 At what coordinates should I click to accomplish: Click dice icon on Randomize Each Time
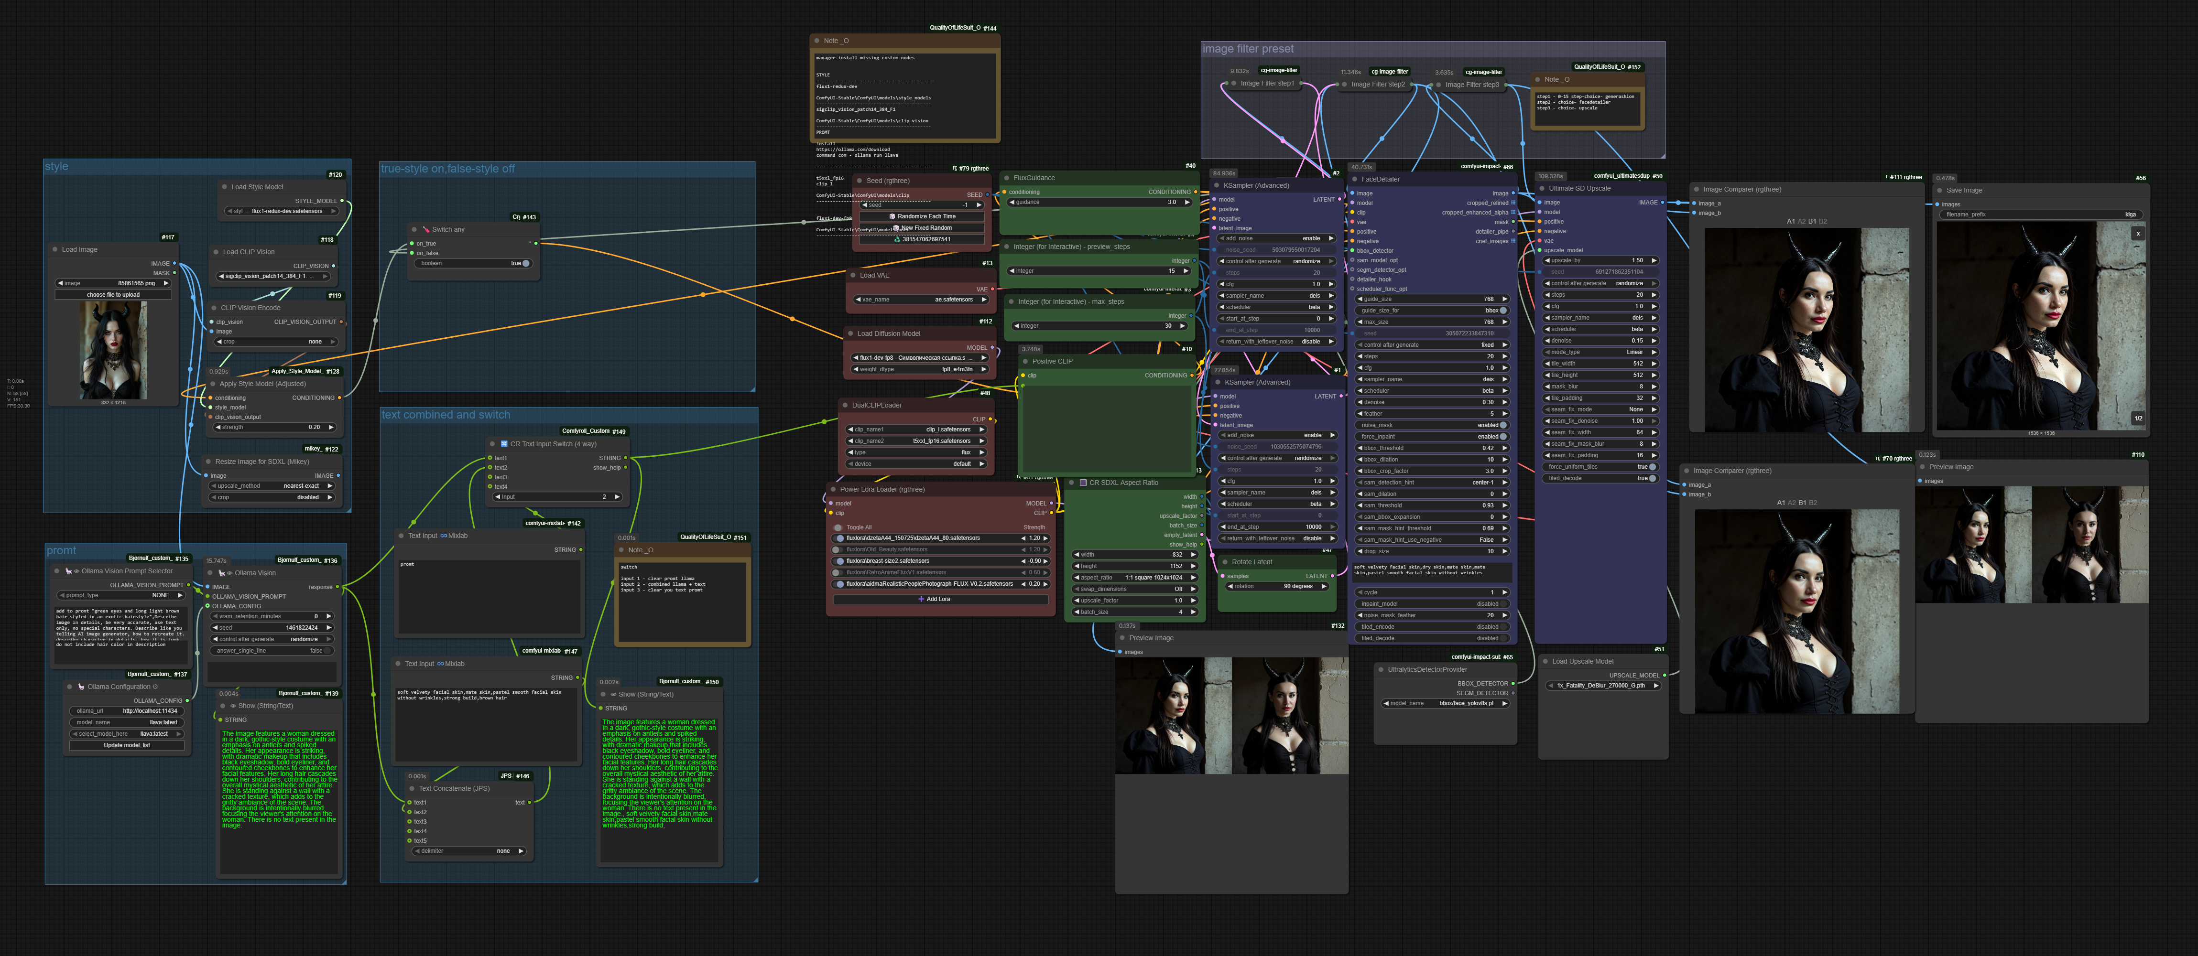point(892,216)
